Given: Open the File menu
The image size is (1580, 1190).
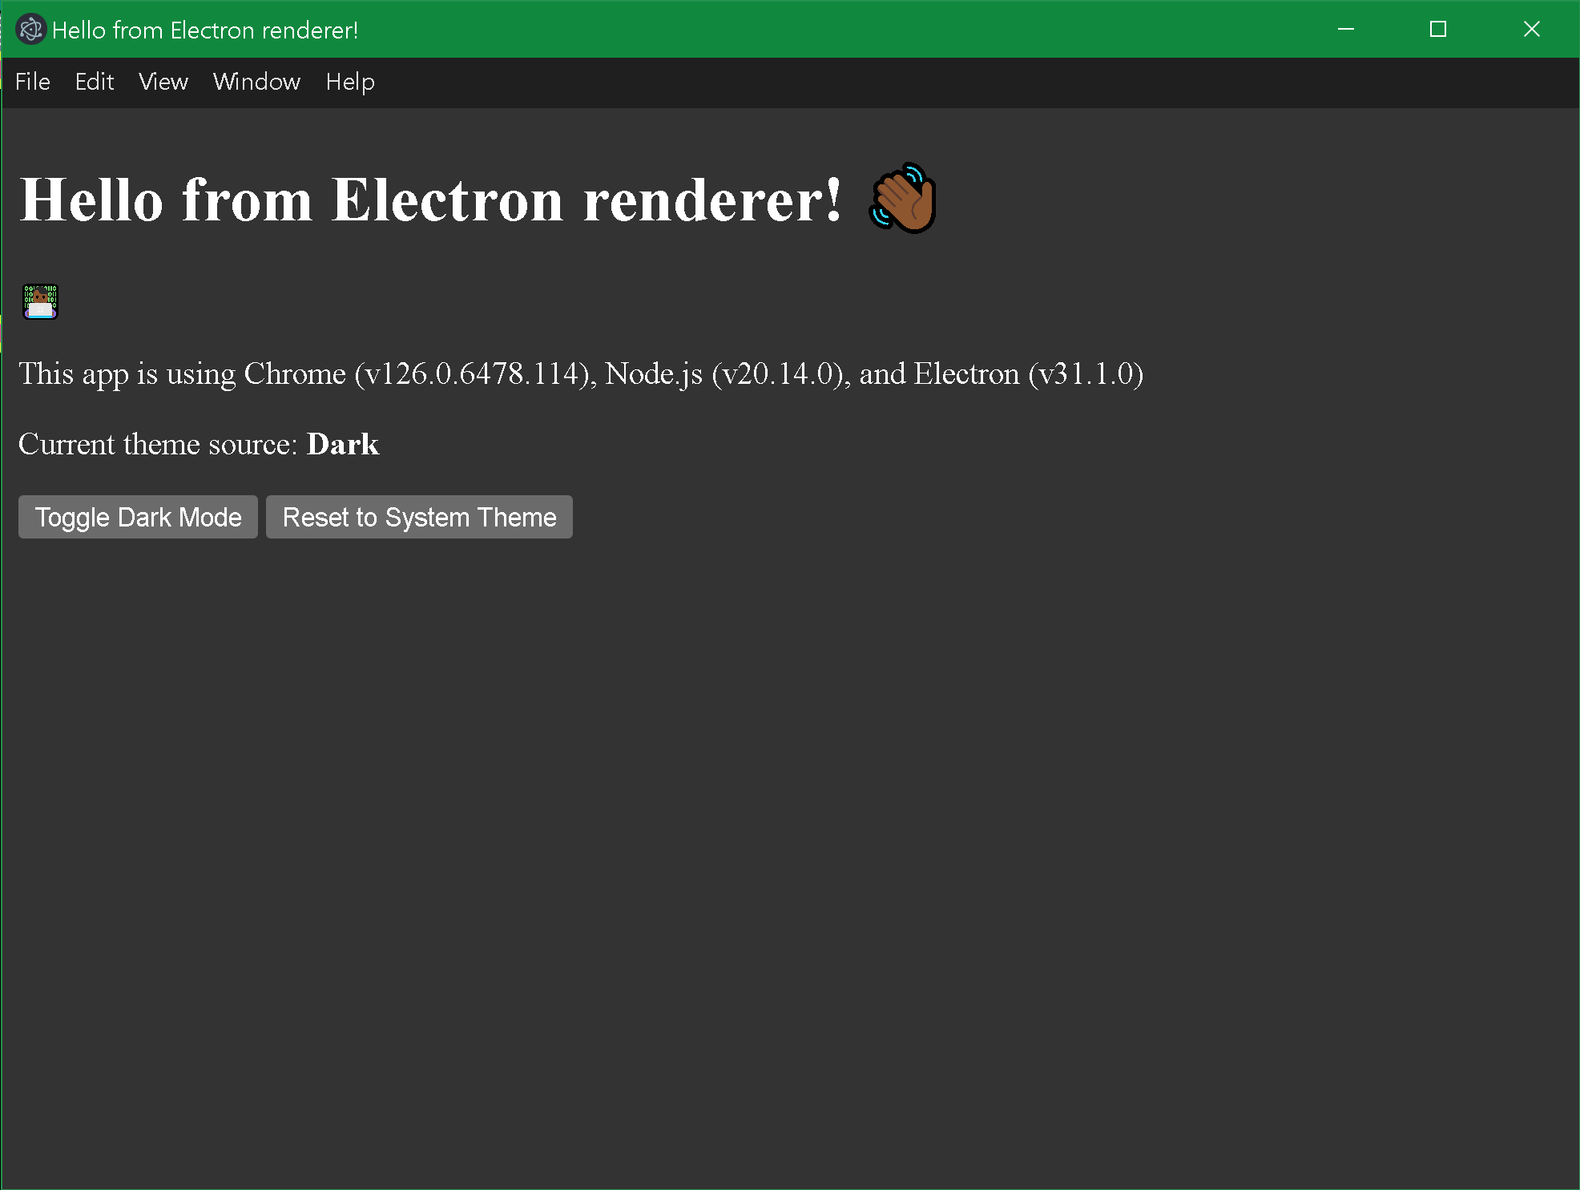Looking at the screenshot, I should pyautogui.click(x=33, y=82).
